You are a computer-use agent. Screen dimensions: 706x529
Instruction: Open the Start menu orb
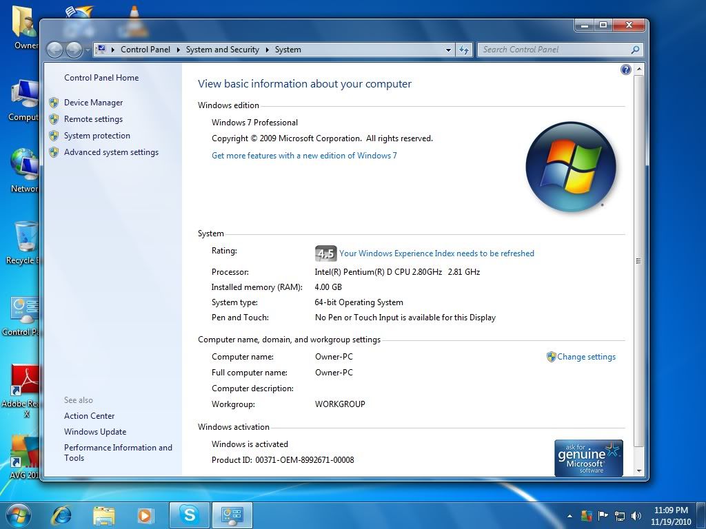tap(18, 515)
